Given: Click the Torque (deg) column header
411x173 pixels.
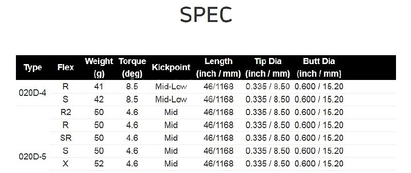Looking at the screenshot, I should point(132,67).
